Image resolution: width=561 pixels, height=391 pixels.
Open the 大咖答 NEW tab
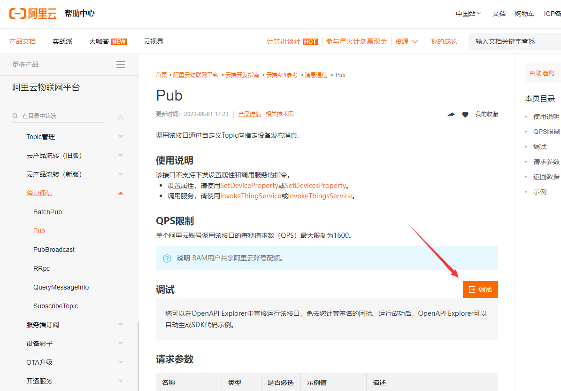108,41
